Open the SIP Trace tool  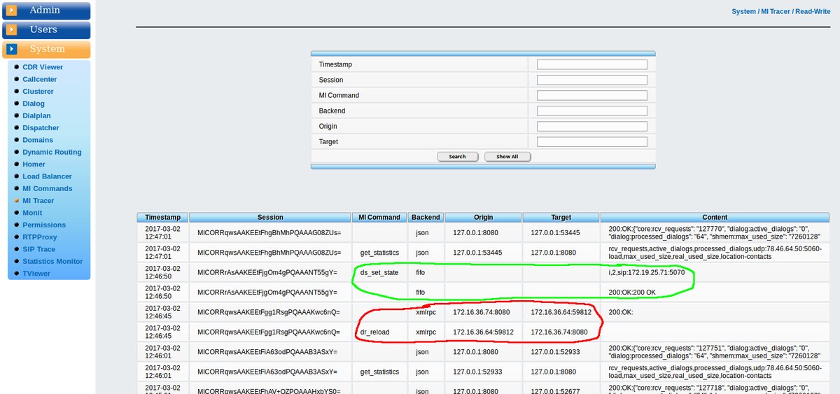[x=38, y=249]
